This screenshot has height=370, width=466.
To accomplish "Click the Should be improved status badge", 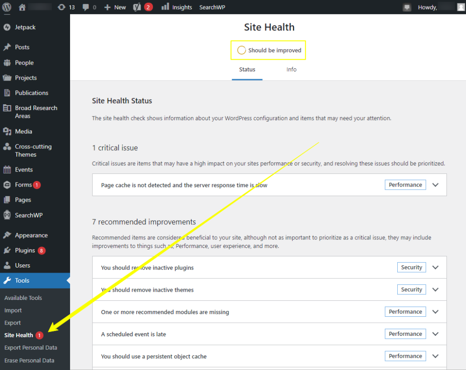I will (268, 50).
